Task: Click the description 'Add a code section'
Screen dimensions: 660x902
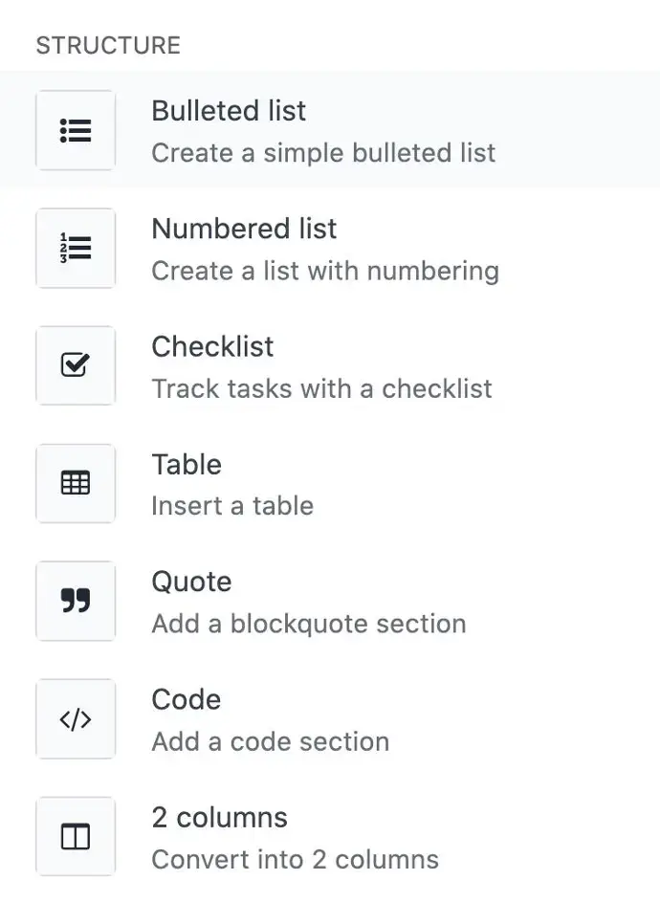Action: 270,741
